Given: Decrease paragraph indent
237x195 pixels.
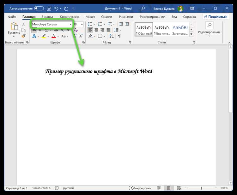Looking at the screenshot, I should point(121,24).
